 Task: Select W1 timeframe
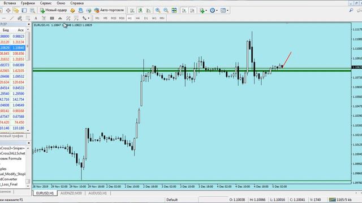click(154, 18)
